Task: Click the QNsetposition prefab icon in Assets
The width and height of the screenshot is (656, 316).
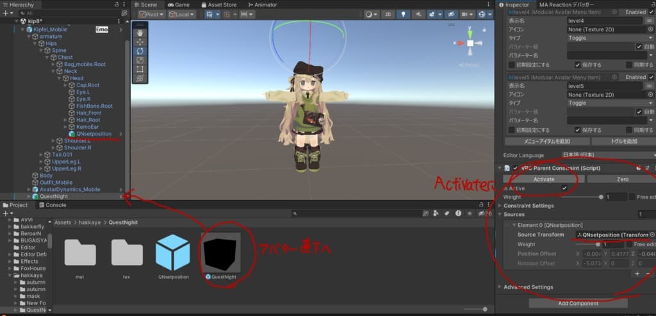Action: [x=173, y=253]
